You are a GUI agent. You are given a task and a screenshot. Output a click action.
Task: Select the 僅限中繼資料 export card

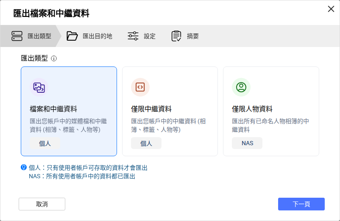[170, 111]
